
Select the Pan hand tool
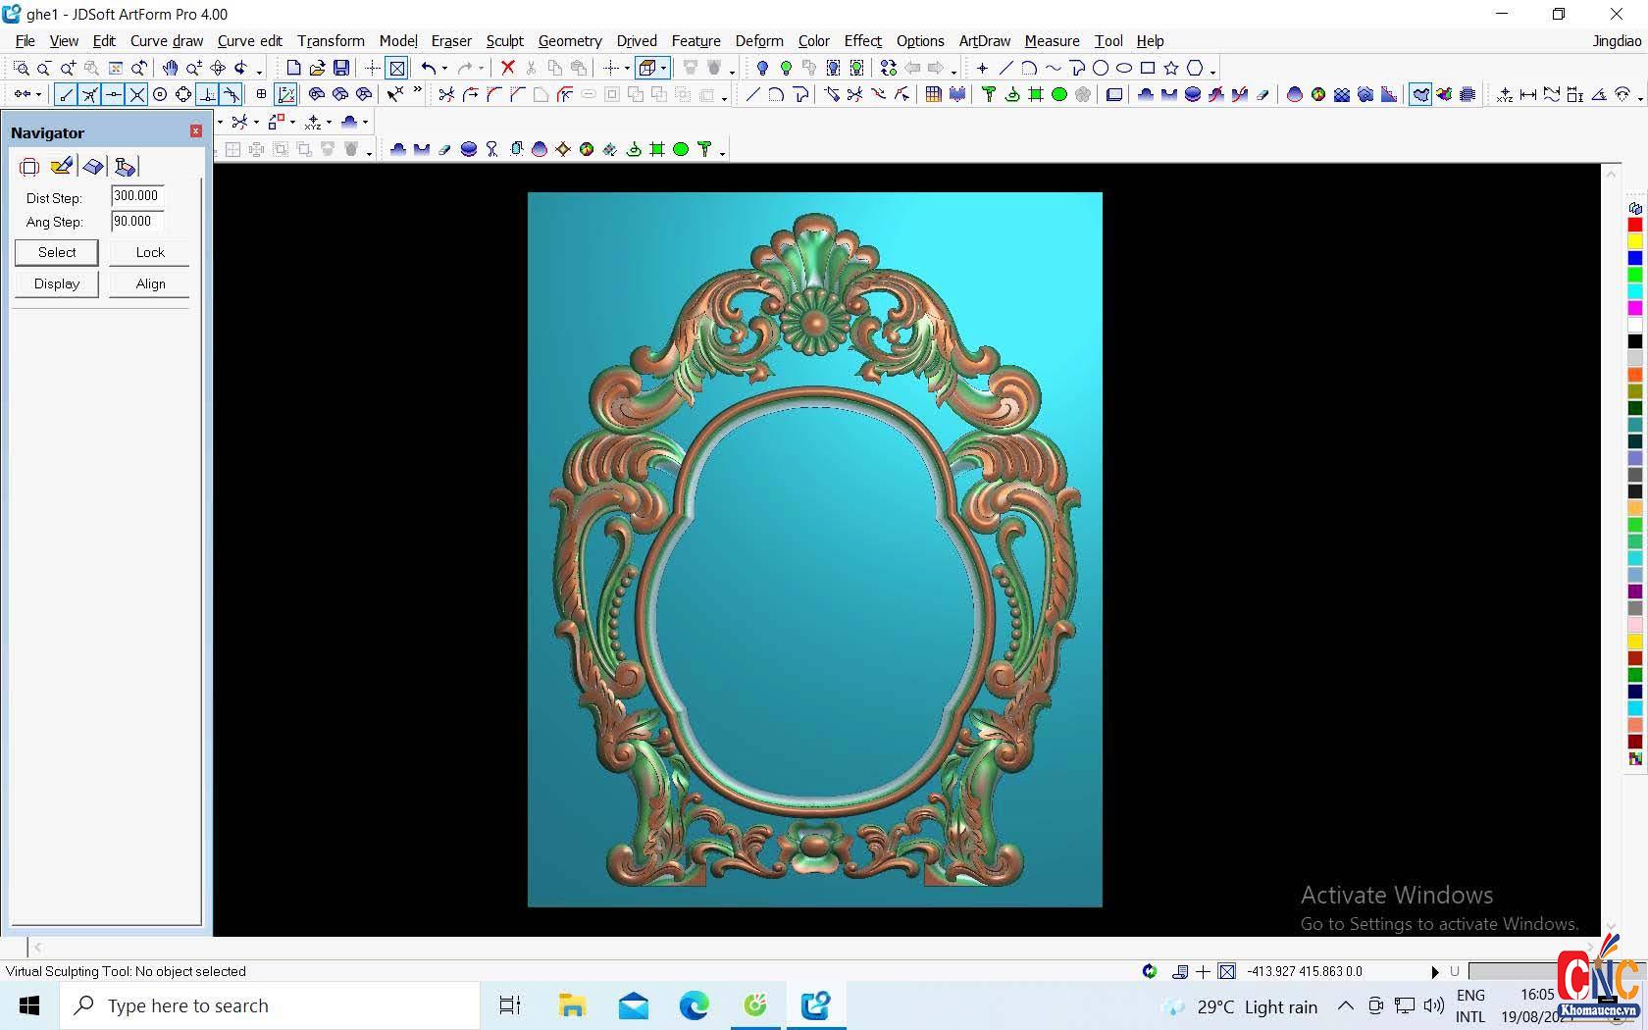click(170, 68)
